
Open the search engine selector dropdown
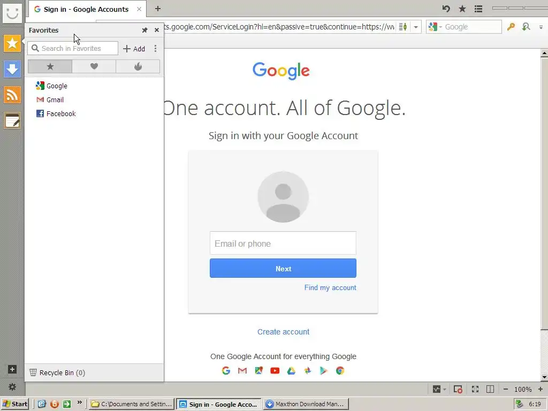[x=435, y=27]
